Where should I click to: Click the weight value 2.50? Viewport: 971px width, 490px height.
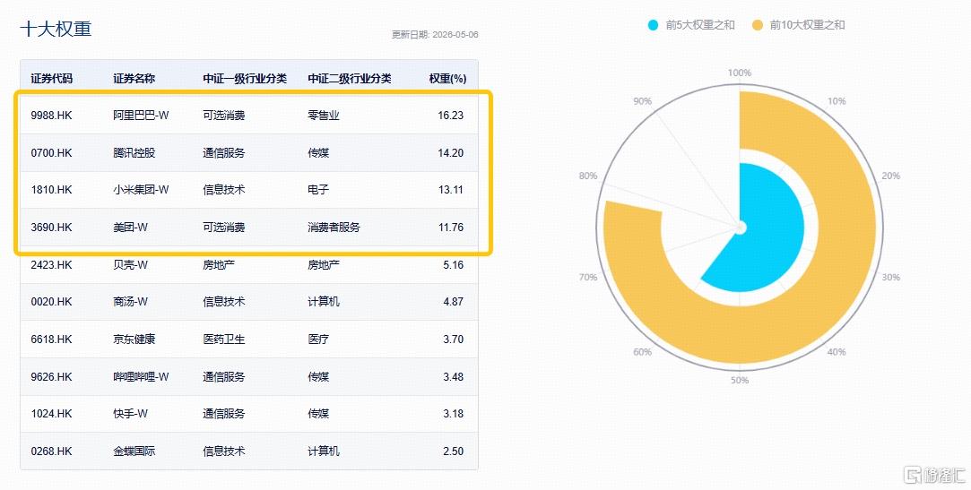[x=453, y=451]
